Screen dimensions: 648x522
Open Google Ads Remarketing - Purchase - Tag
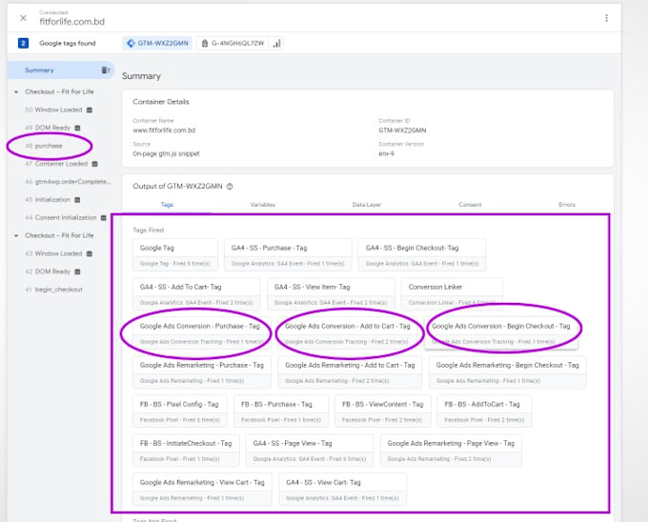(202, 372)
